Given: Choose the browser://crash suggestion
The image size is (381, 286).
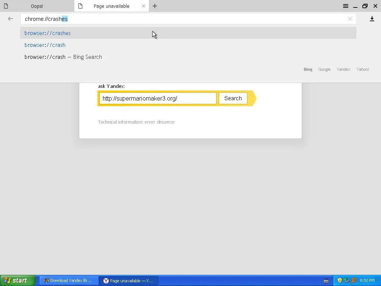Looking at the screenshot, I should point(188,45).
